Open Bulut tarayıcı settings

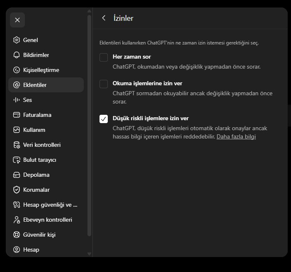tap(46, 160)
